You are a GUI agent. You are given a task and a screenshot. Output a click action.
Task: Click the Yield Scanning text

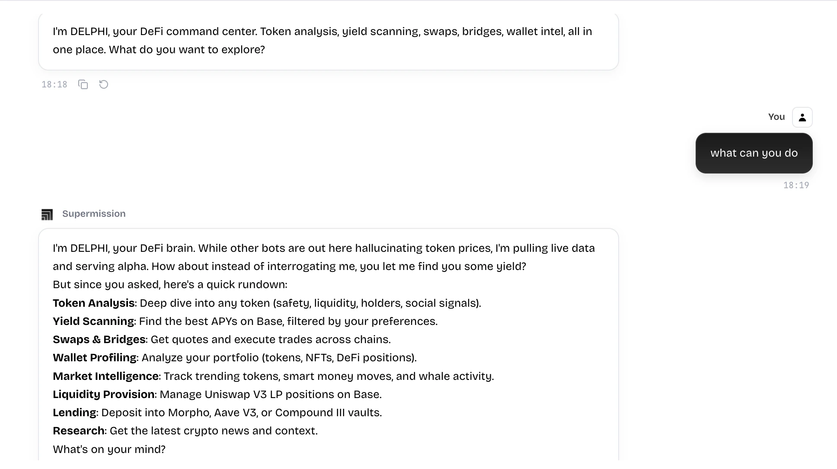(x=93, y=321)
